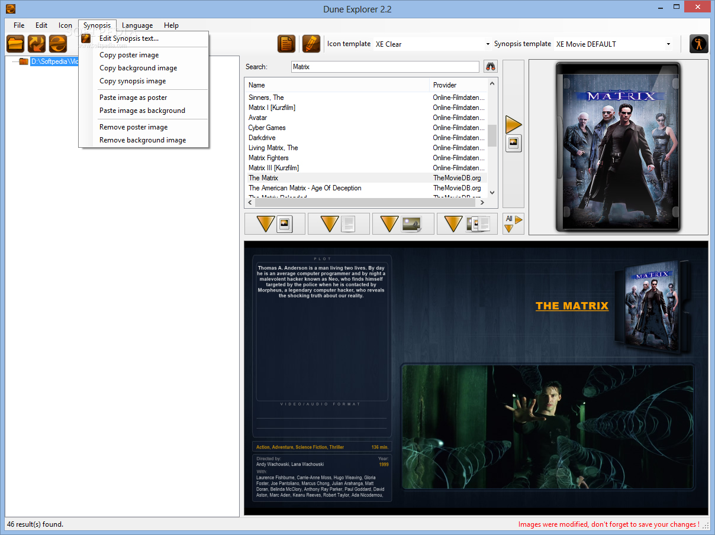The image size is (715, 535).
Task: Choose Copy background image
Action: (144, 68)
